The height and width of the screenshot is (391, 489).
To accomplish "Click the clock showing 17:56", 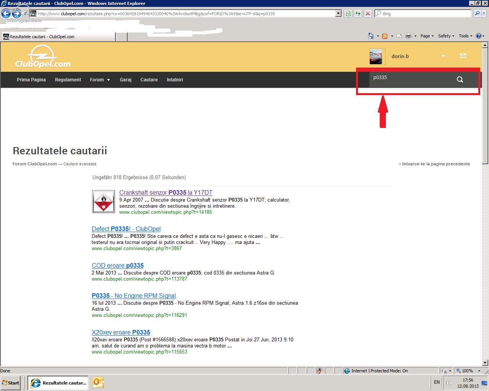I will [468, 380].
